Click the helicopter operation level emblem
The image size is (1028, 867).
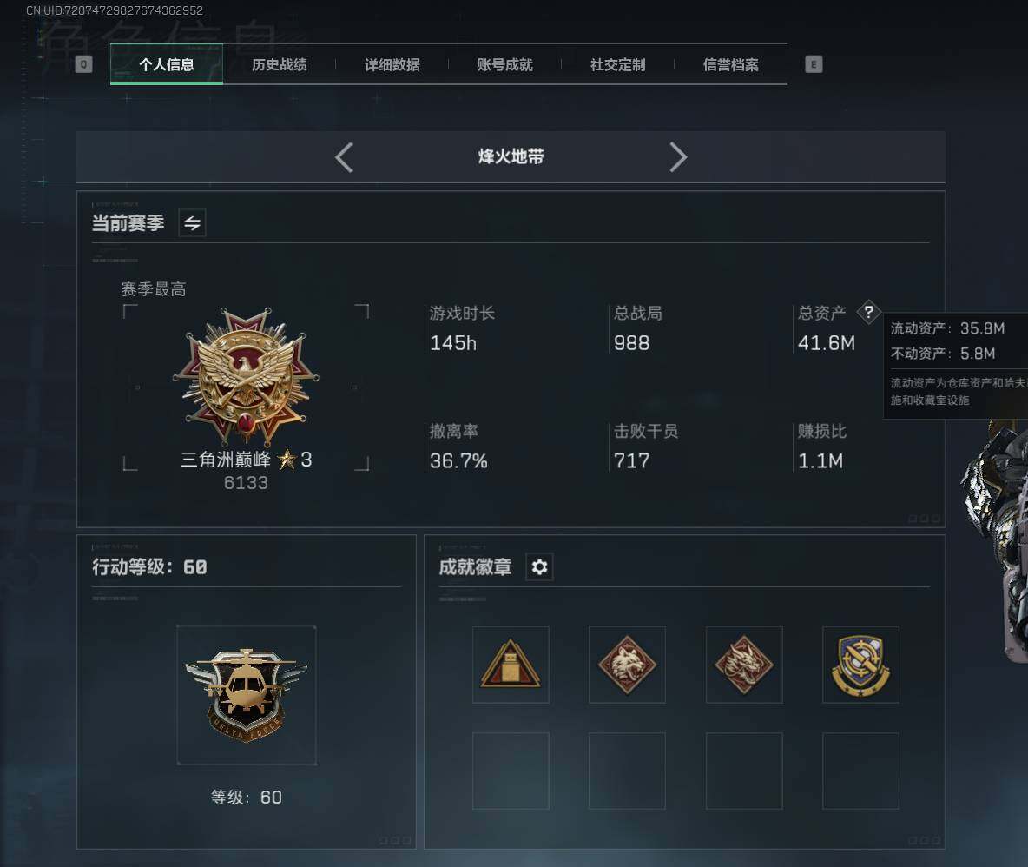pyautogui.click(x=247, y=696)
